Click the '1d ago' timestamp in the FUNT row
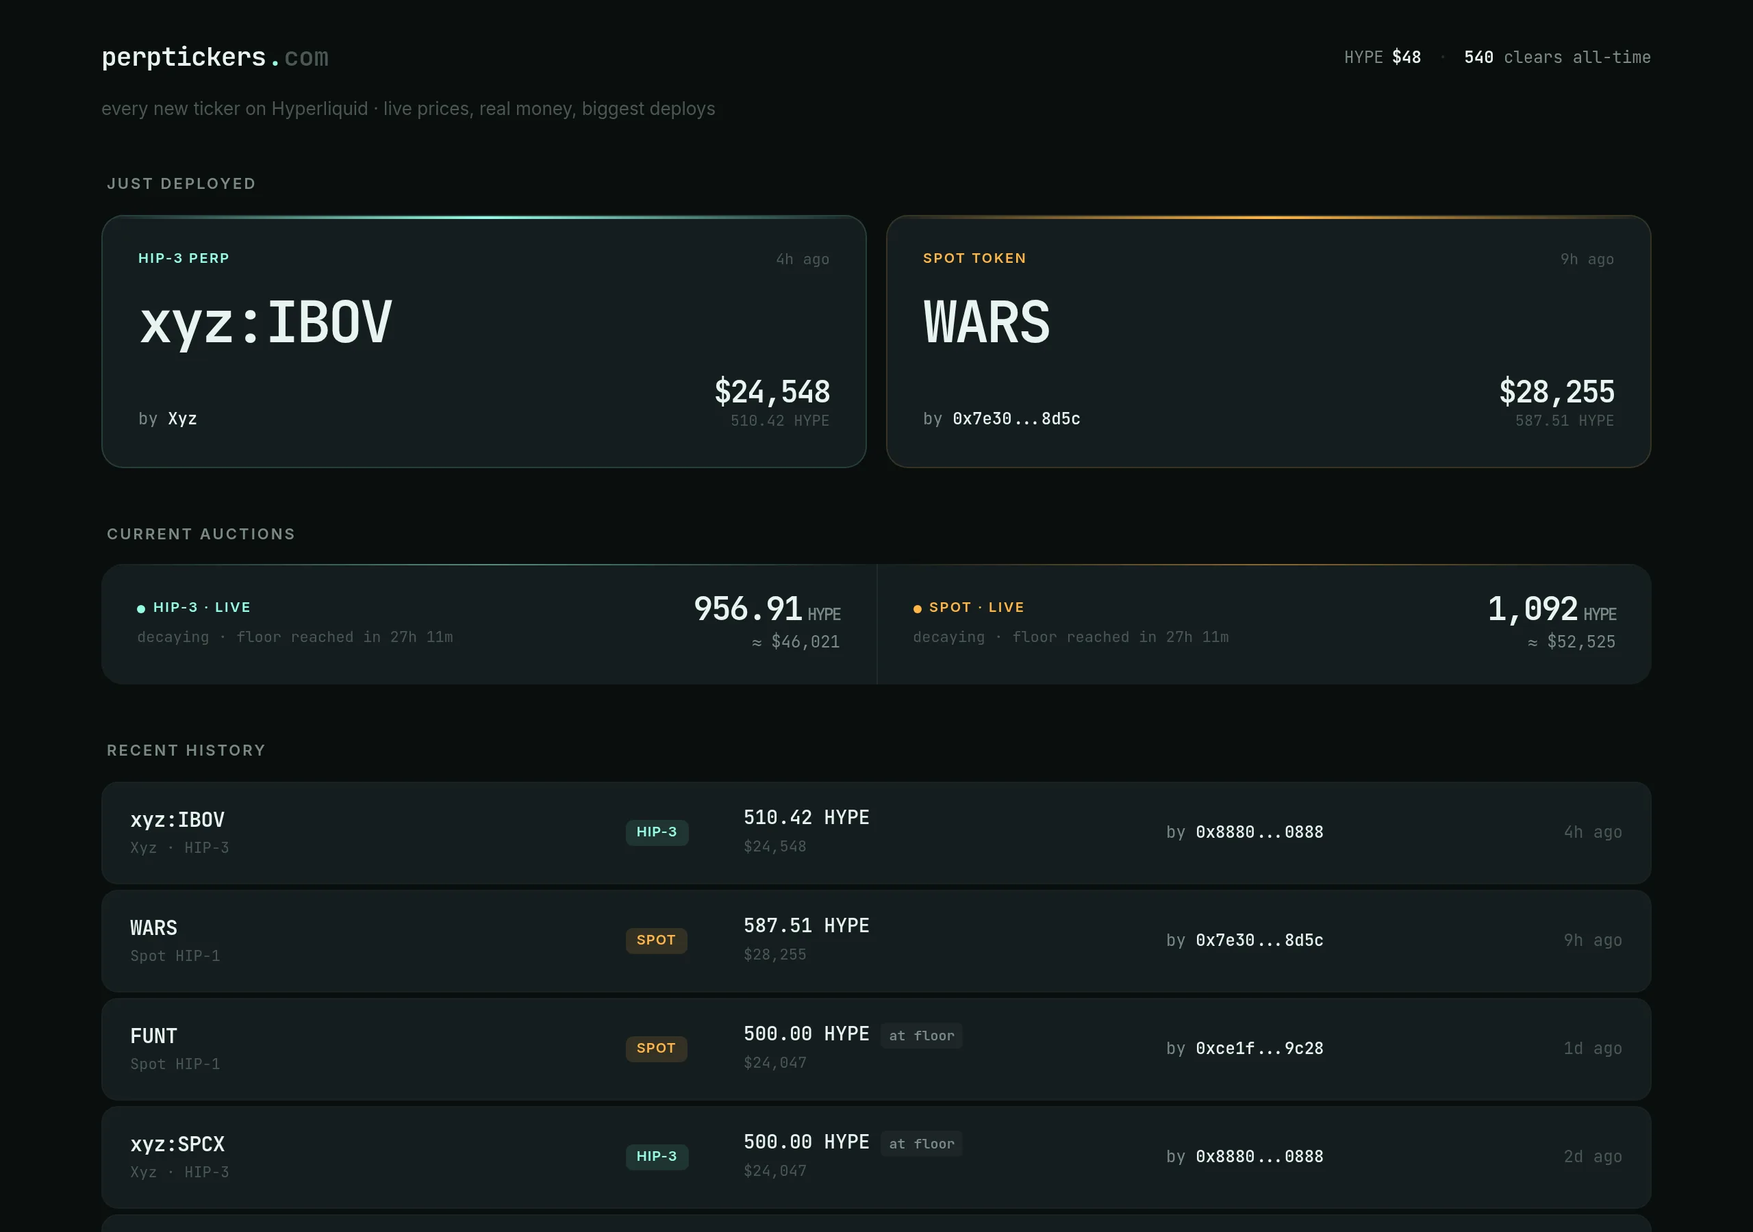 click(x=1593, y=1049)
